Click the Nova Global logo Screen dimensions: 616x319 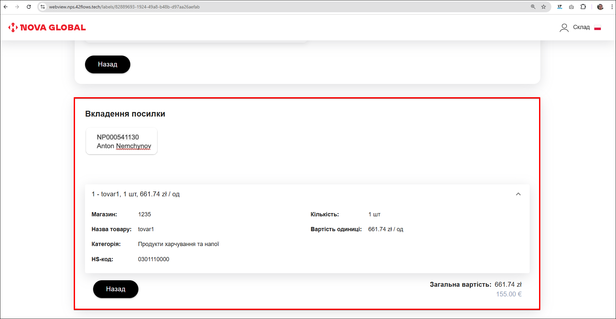coord(47,27)
